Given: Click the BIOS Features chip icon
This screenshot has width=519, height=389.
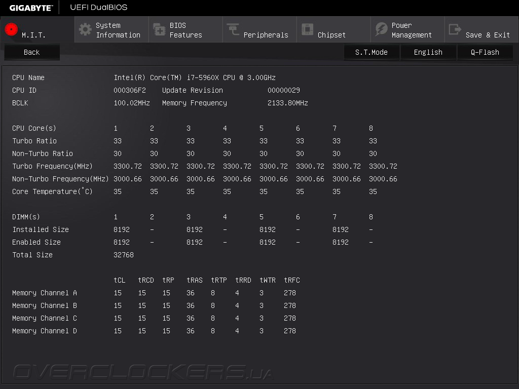Looking at the screenshot, I should coord(159,29).
